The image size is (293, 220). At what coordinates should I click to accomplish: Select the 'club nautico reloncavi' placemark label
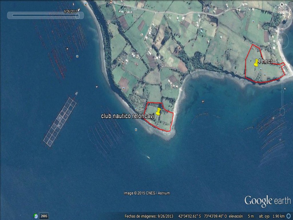[127, 116]
